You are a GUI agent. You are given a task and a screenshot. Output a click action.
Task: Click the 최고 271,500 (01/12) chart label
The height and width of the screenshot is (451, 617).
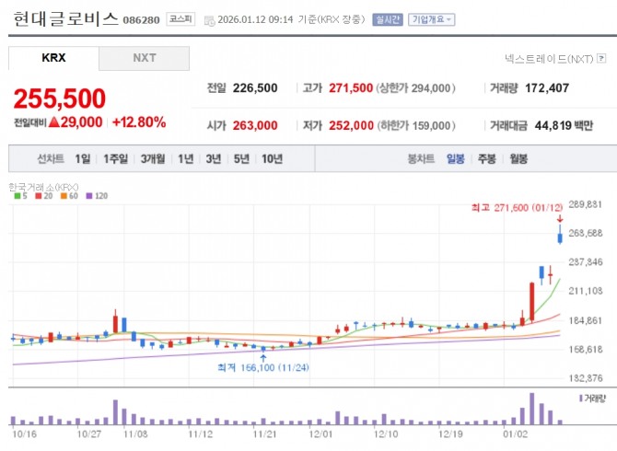point(517,207)
